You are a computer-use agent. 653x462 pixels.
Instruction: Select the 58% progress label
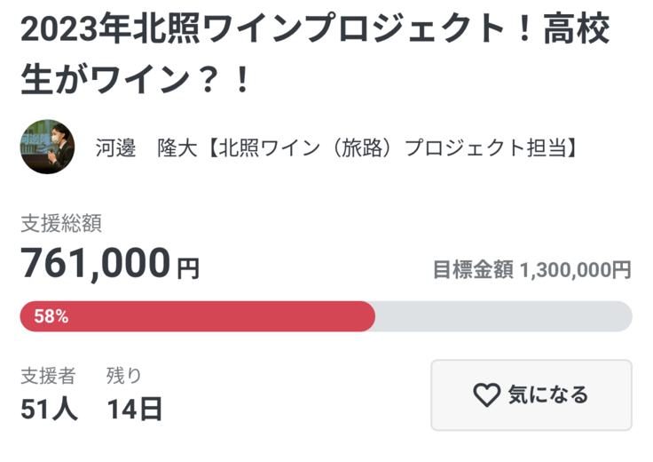click(x=51, y=316)
